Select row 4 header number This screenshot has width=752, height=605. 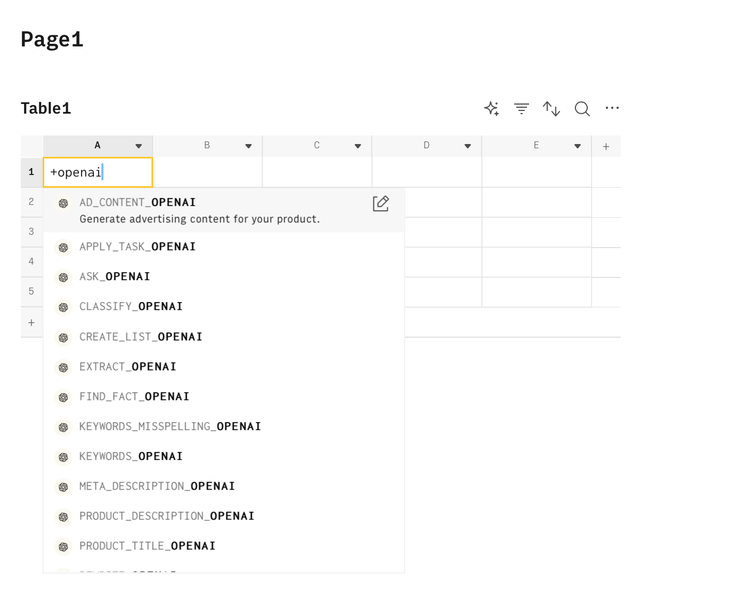tap(31, 262)
